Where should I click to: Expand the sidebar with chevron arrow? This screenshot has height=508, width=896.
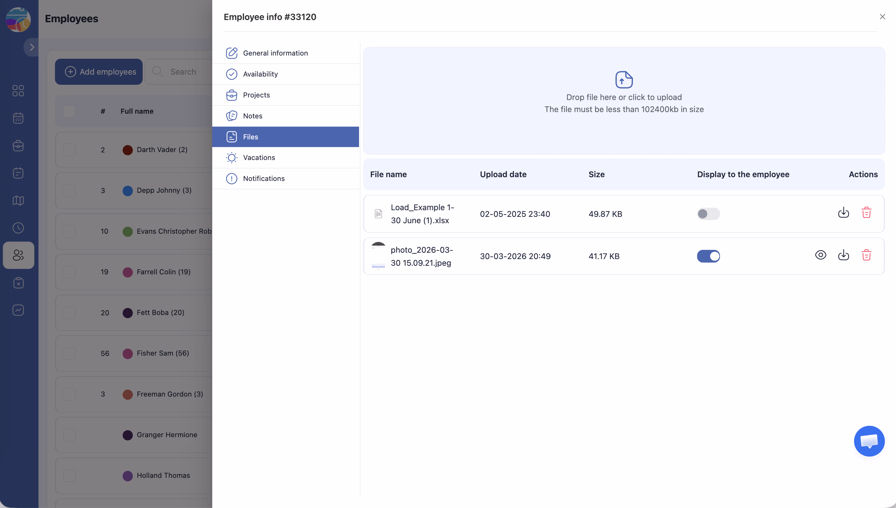(32, 47)
